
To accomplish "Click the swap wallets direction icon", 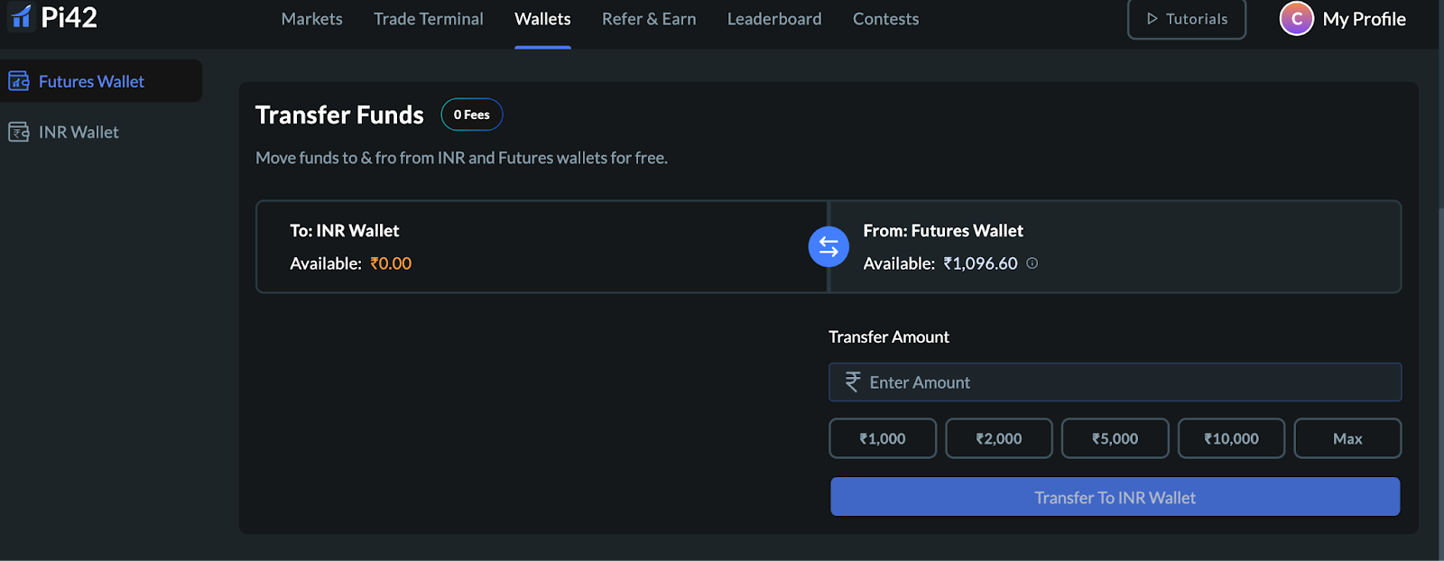I will click(828, 246).
